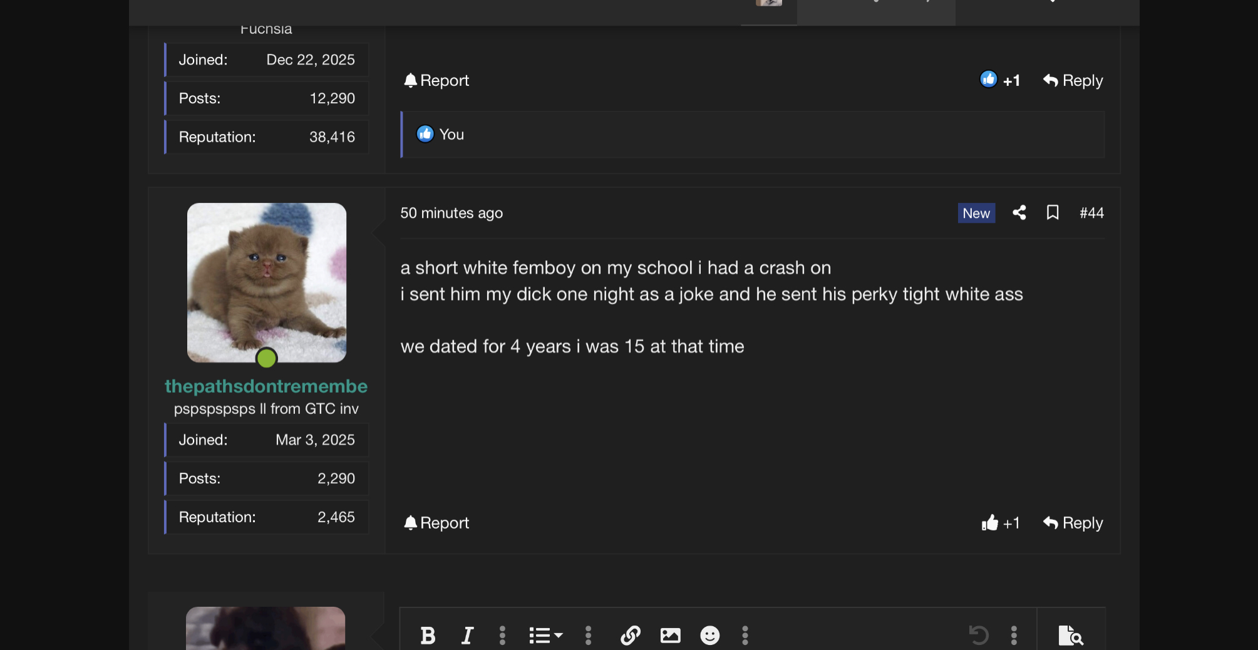Screen dimensions: 1258x650
Task: Click the reply editor's user avatar
Action: coord(266,628)
